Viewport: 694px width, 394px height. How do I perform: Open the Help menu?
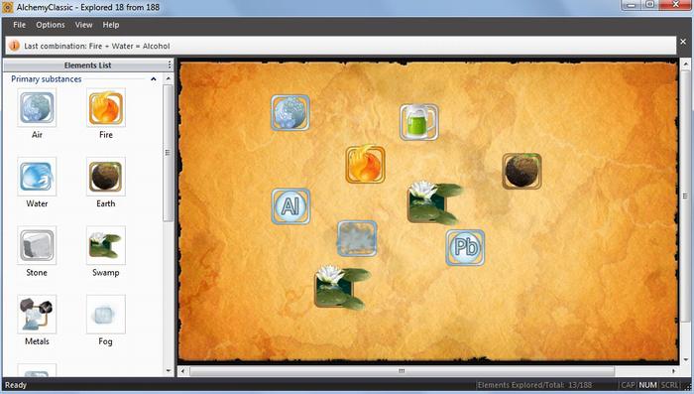pyautogui.click(x=111, y=25)
